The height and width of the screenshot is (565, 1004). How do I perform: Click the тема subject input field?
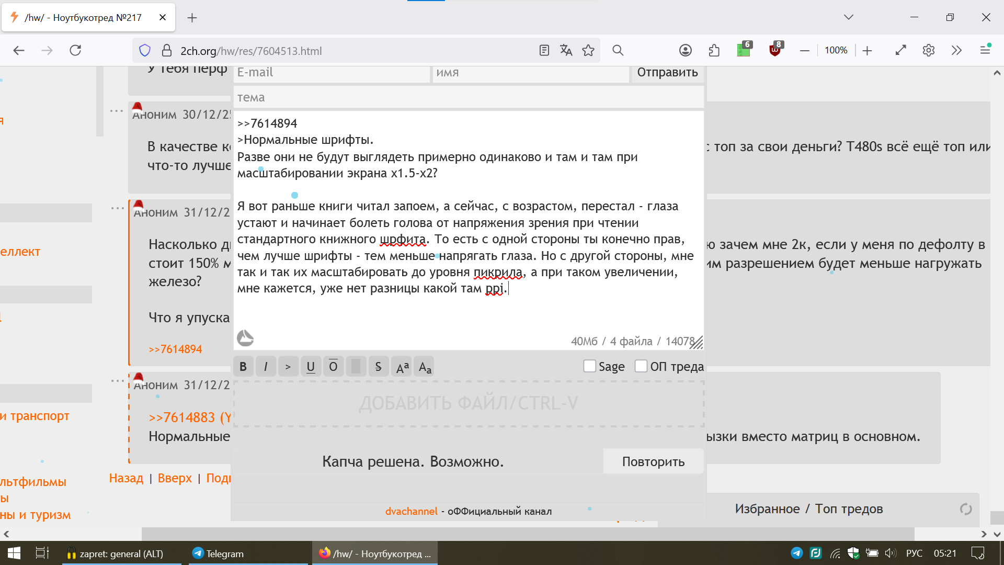coord(468,97)
